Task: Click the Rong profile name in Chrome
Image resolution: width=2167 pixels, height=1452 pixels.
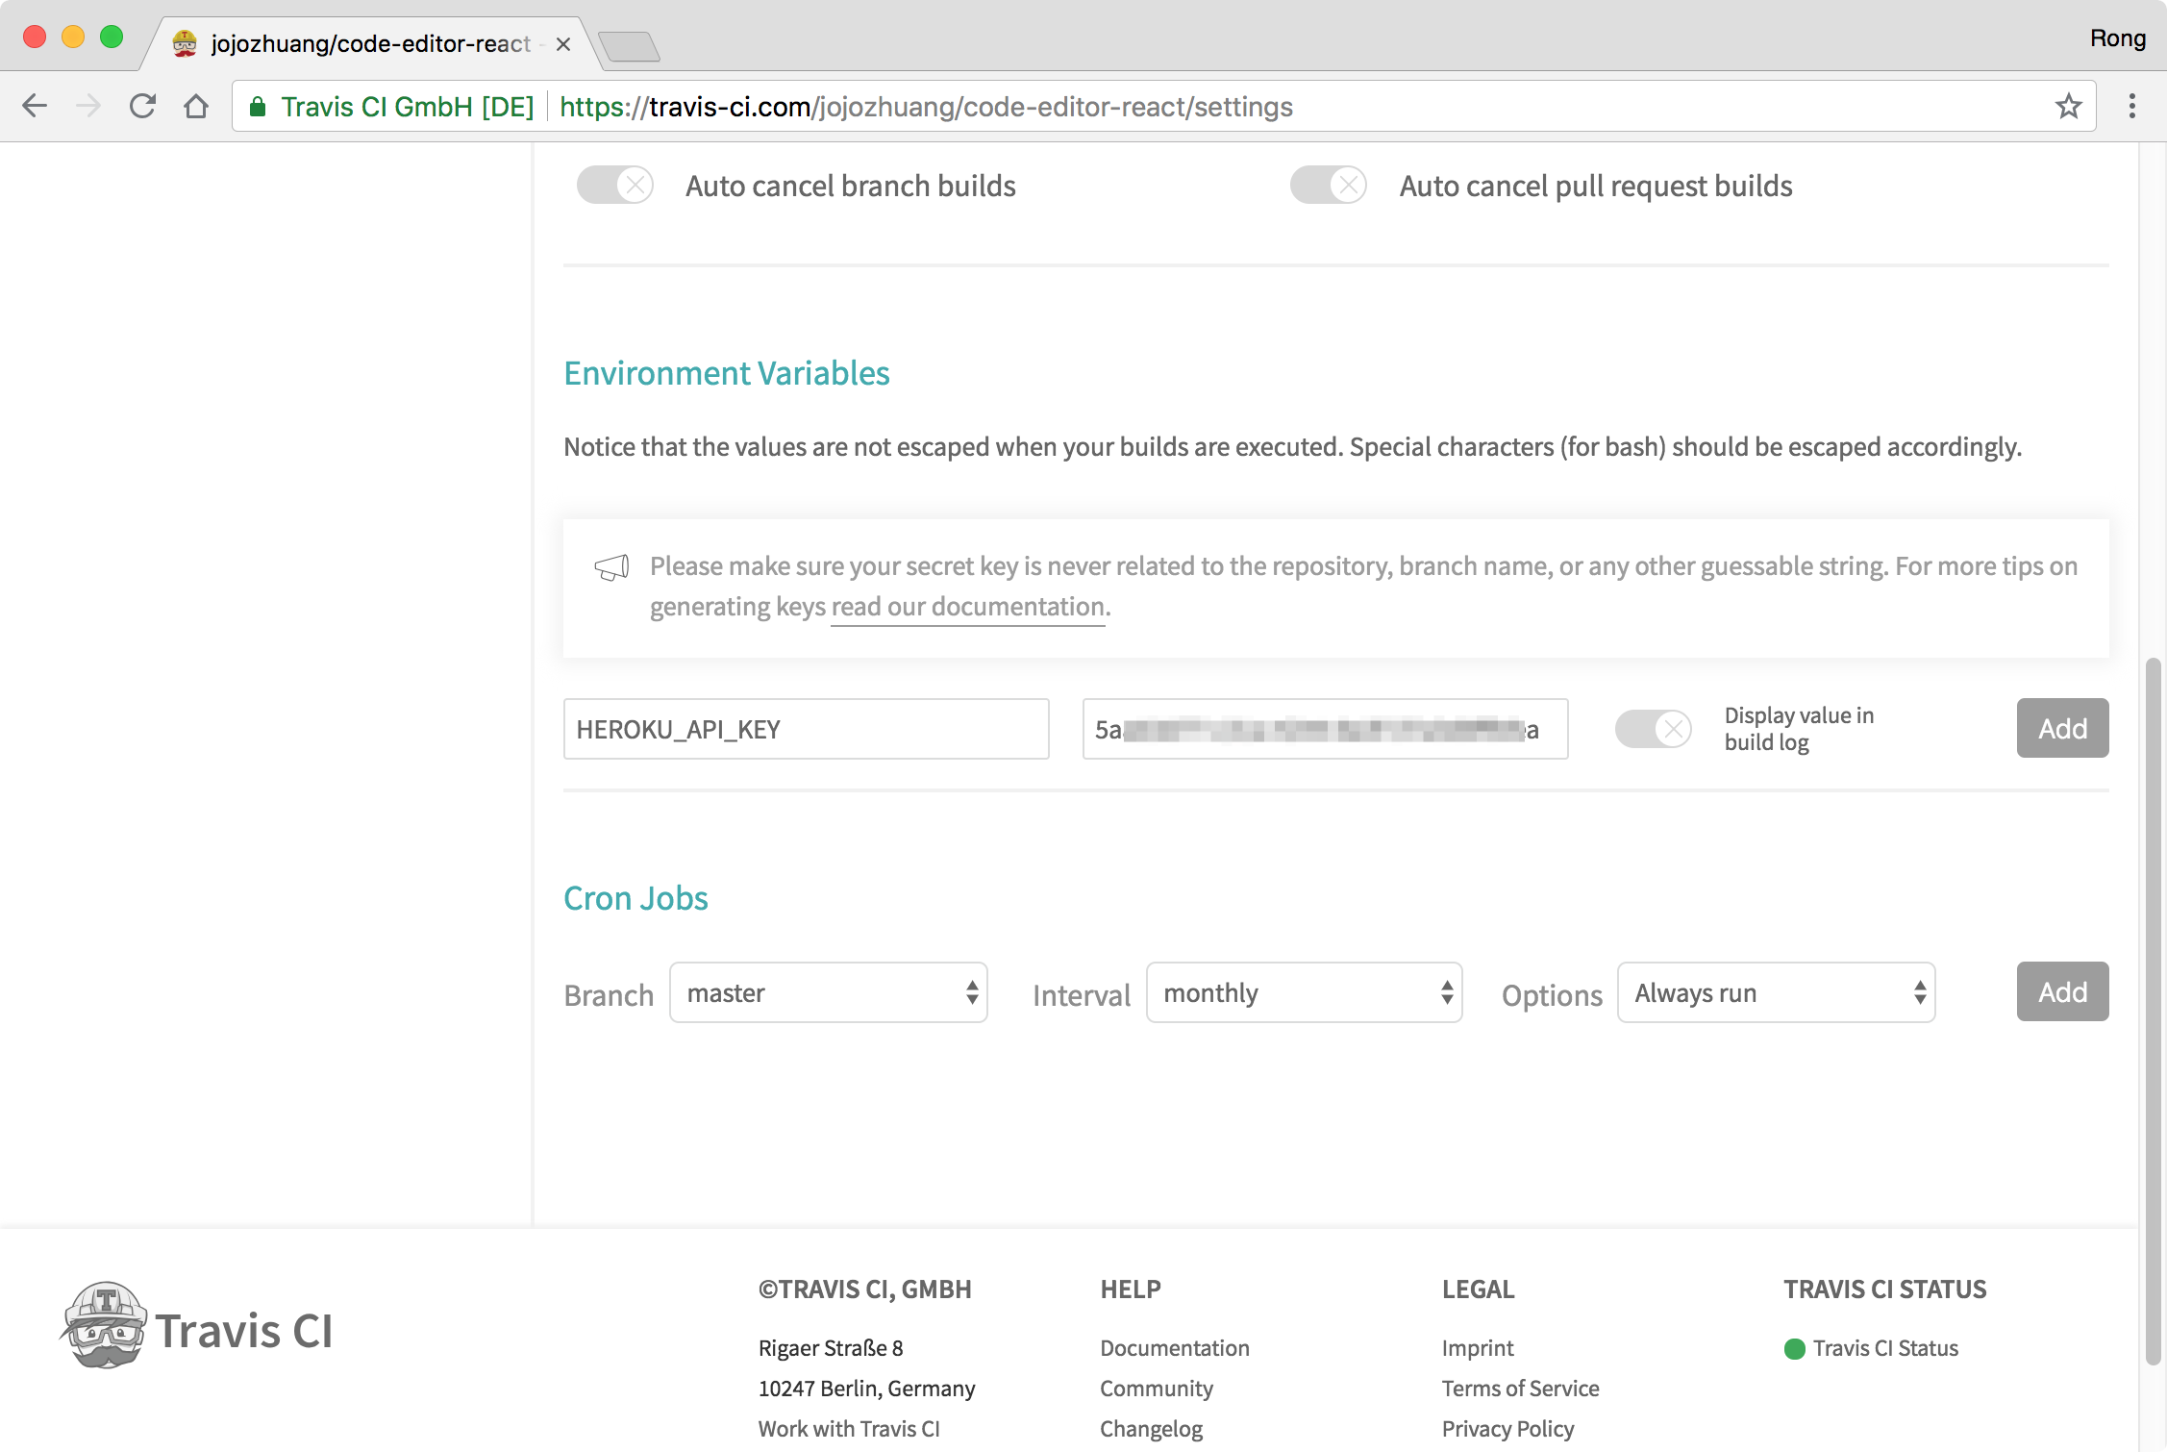Action: [2118, 38]
